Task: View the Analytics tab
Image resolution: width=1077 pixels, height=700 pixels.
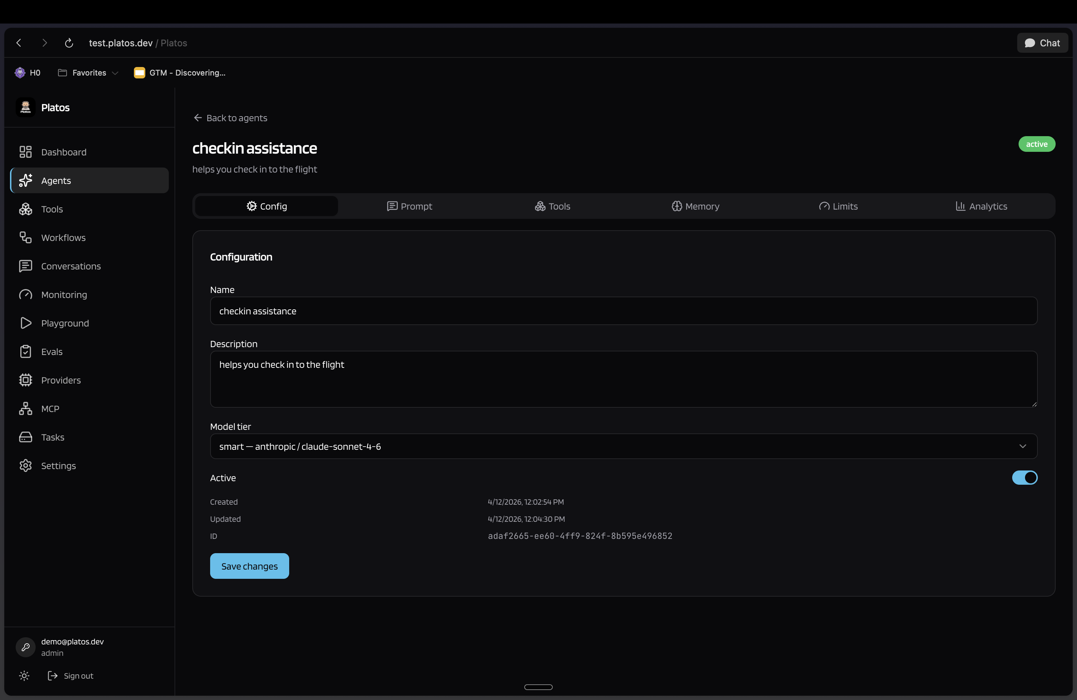Action: click(980, 206)
